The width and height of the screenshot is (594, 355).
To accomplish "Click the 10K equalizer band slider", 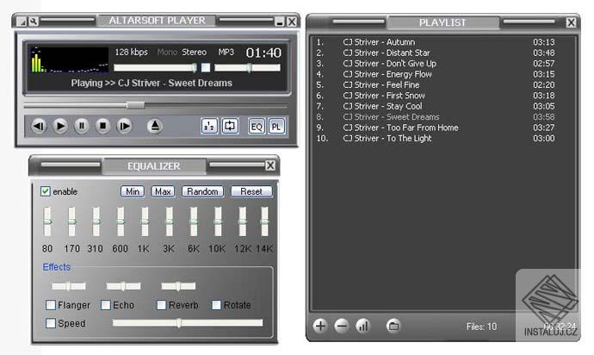I will [218, 221].
